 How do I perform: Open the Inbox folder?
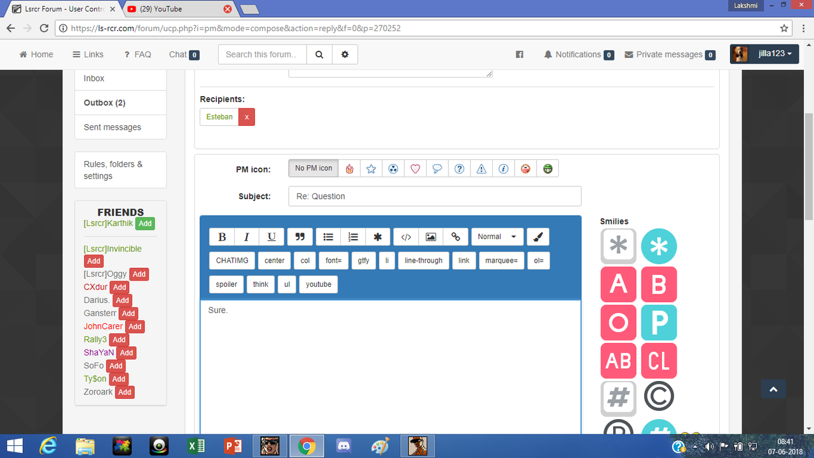click(x=121, y=78)
